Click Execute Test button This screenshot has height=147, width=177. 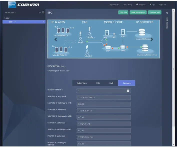(154, 12)
